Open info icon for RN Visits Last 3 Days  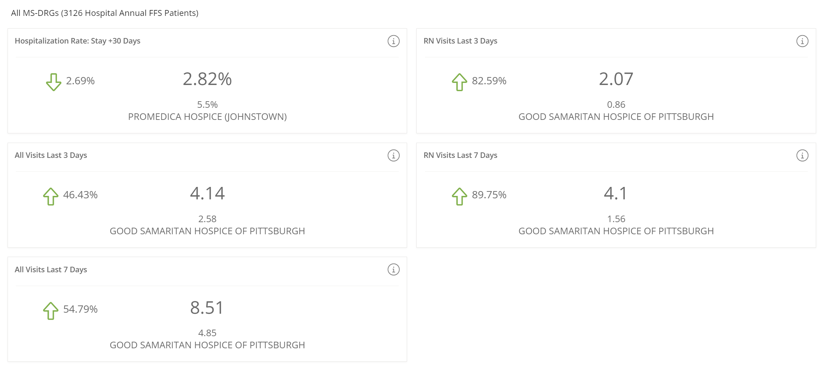coord(802,41)
